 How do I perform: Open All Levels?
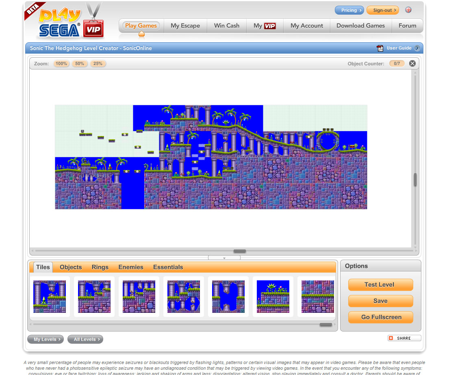85,339
